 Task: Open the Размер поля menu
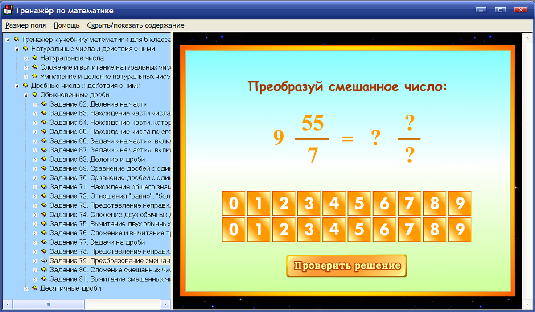point(25,25)
